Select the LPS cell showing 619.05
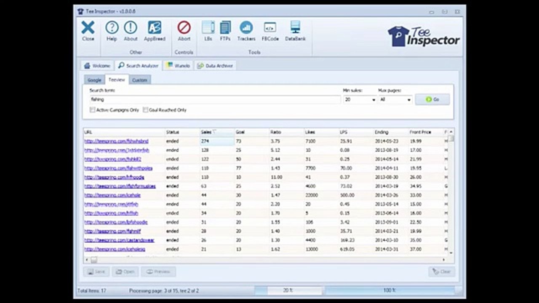The width and height of the screenshot is (539, 303). pos(356,250)
